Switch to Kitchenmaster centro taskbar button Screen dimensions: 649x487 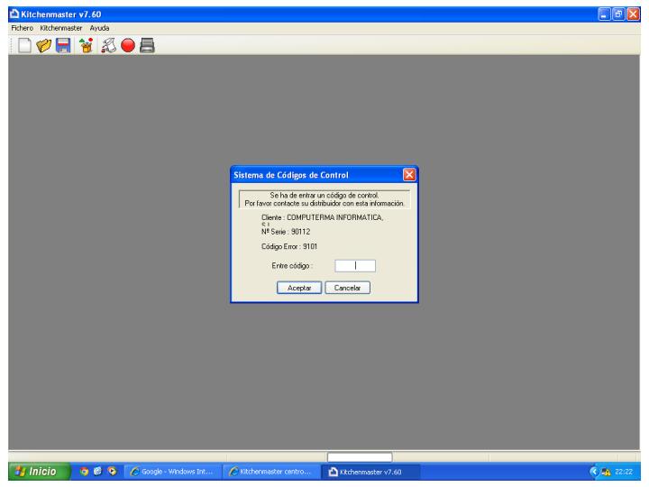(x=272, y=472)
